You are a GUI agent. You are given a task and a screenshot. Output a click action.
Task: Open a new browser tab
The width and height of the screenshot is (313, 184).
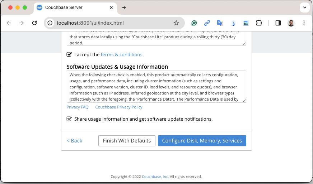(124, 8)
